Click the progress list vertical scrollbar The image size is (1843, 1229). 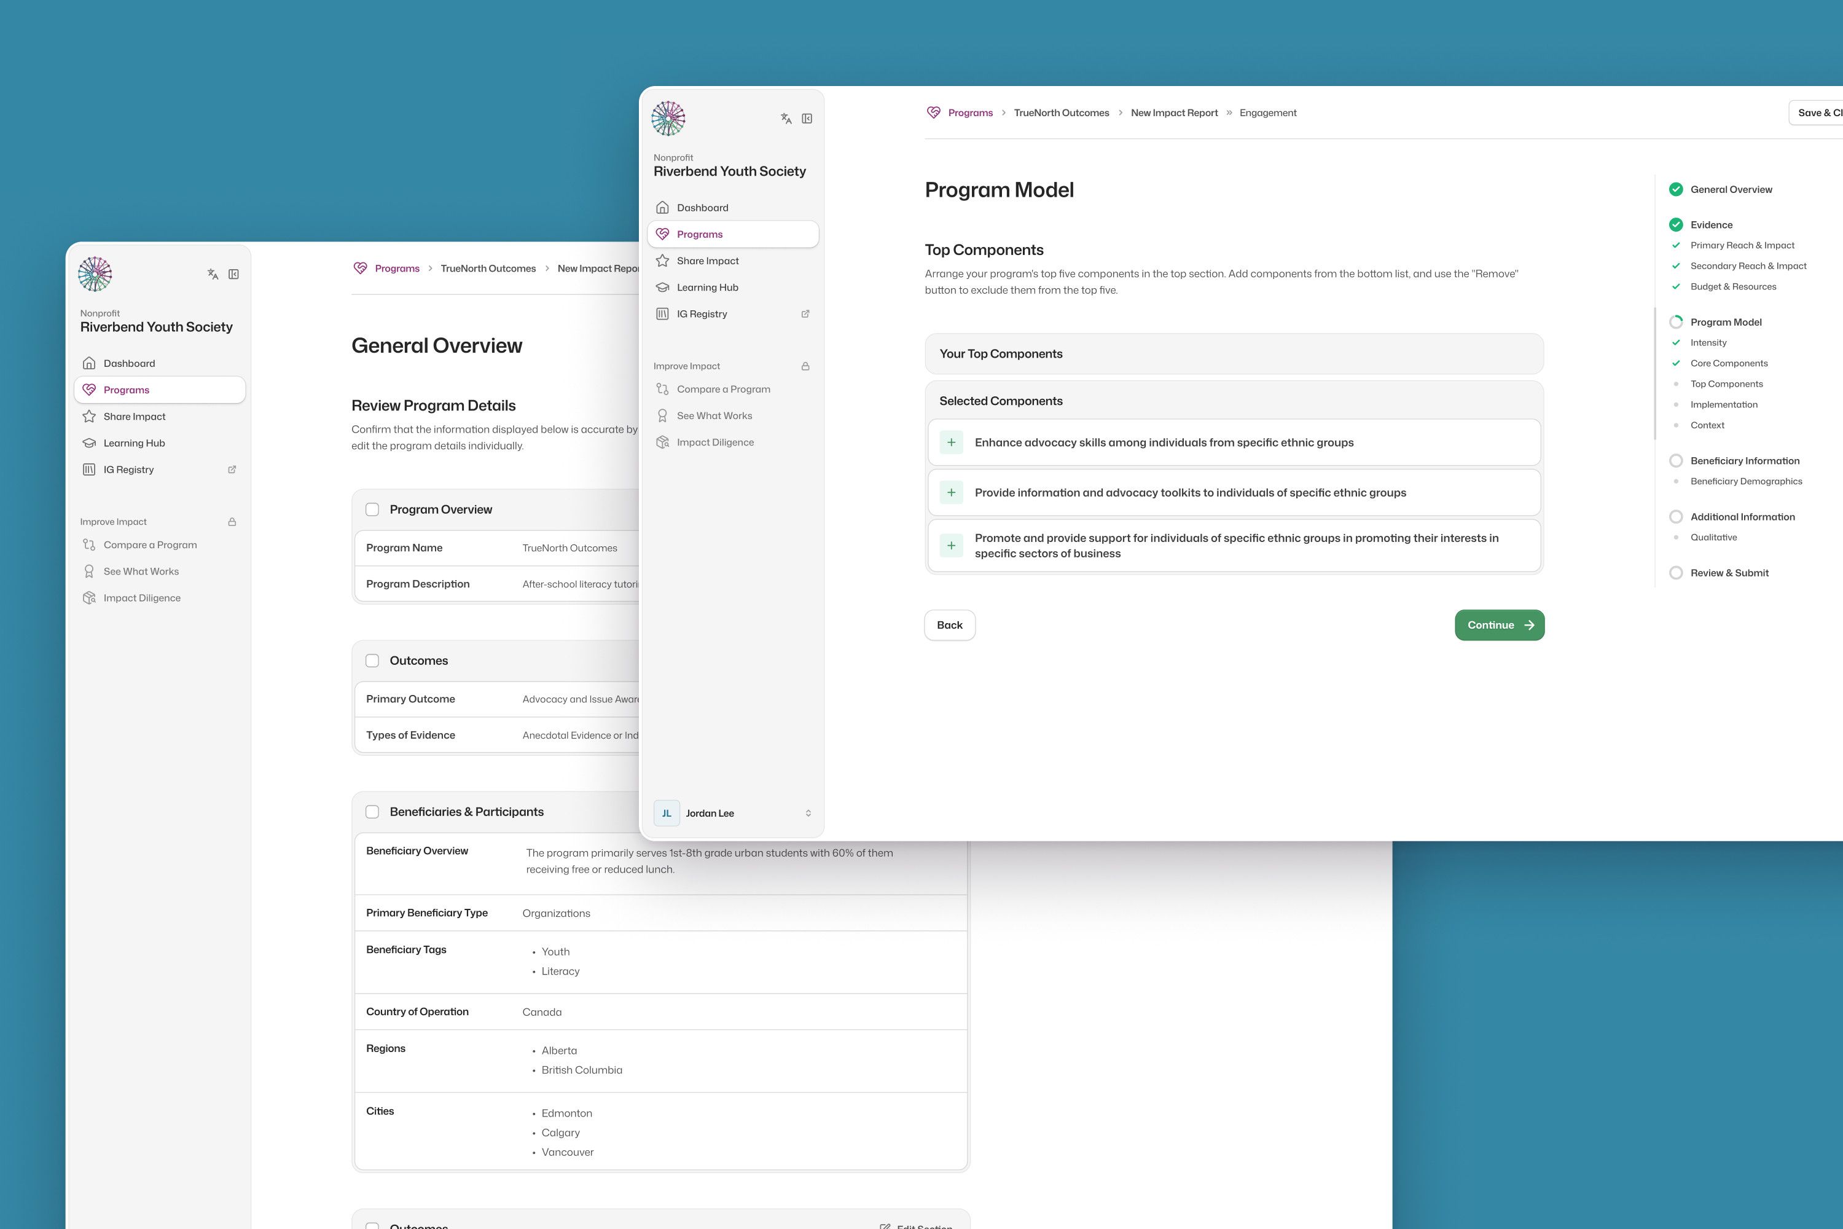(1655, 373)
